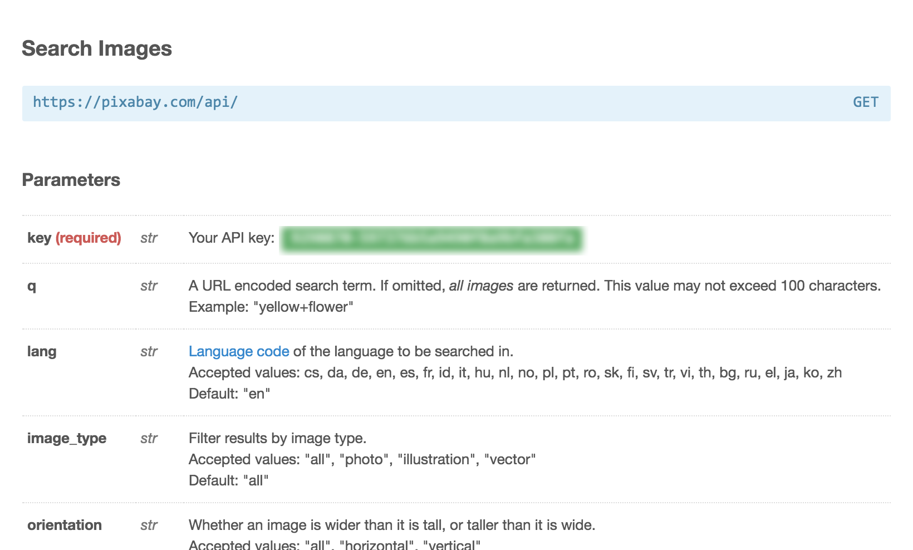Click the "Your API key:" label
913x550 pixels.
click(x=232, y=238)
